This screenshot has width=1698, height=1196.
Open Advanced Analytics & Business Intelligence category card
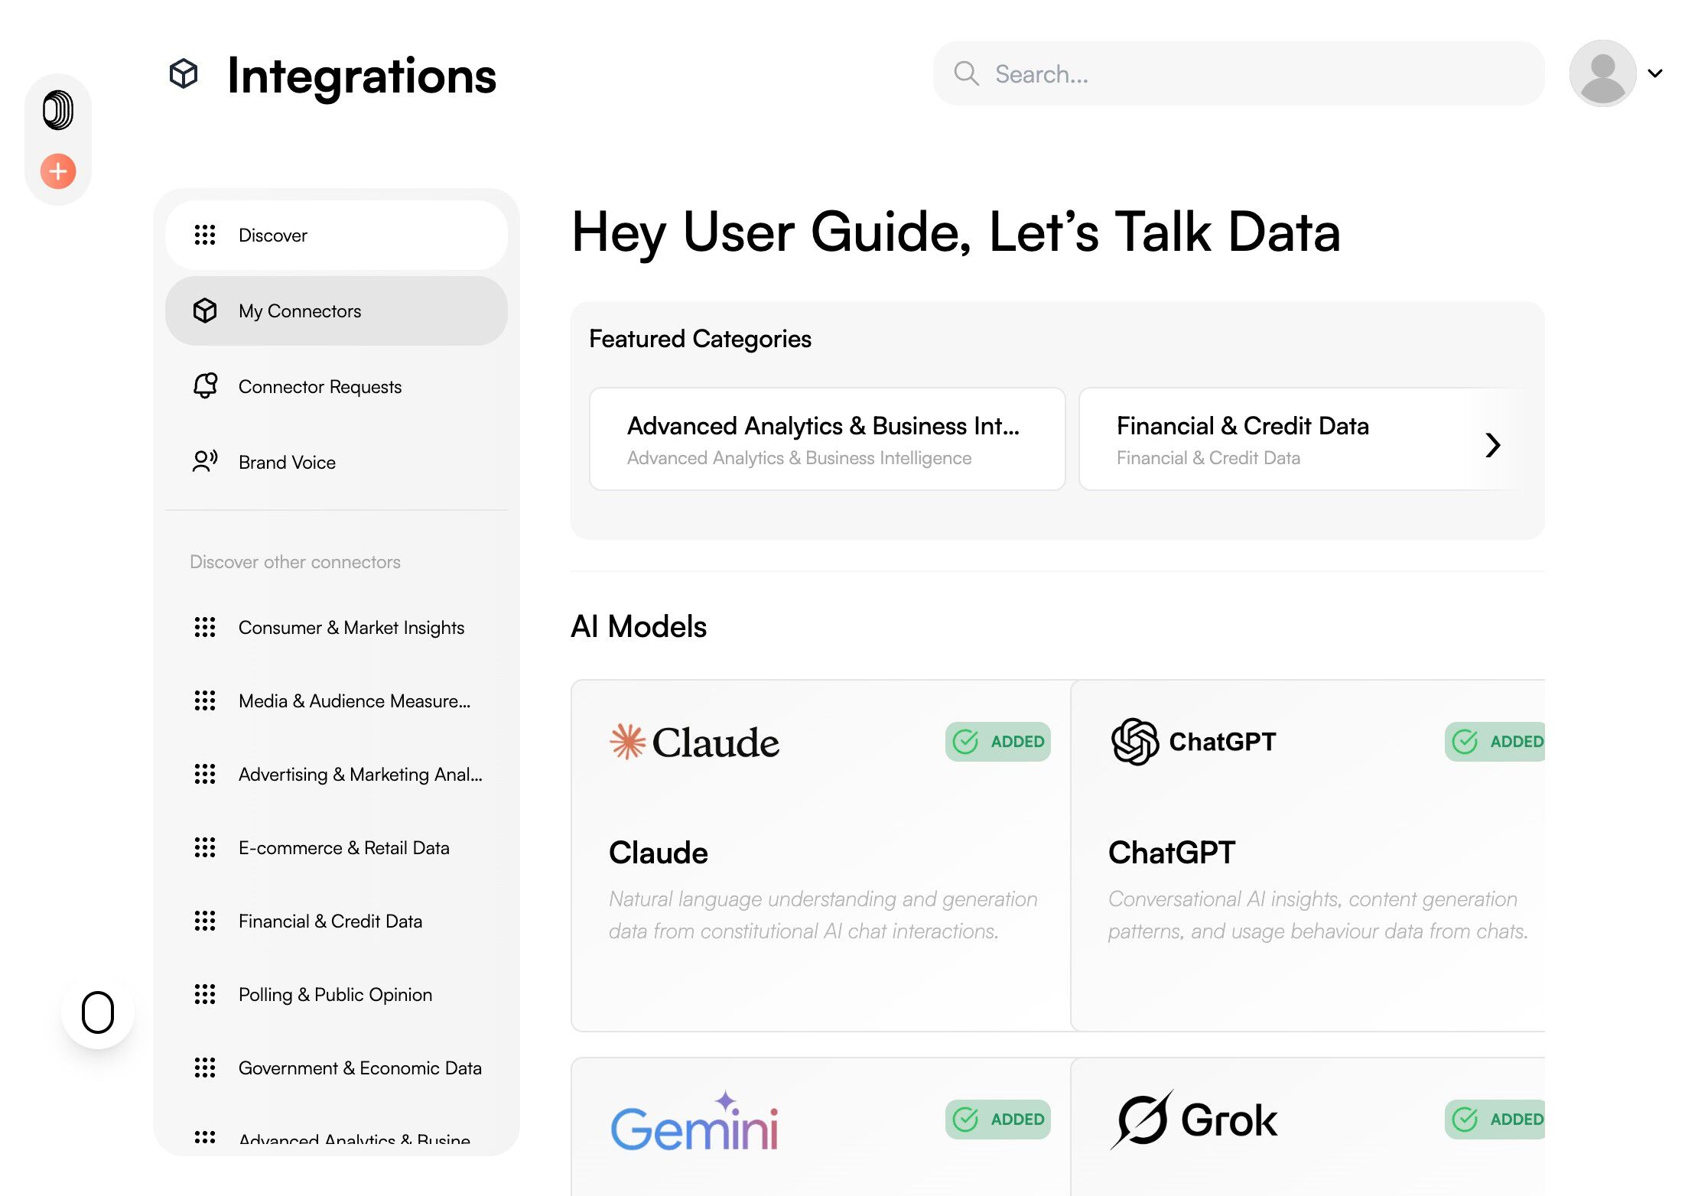pyautogui.click(x=827, y=439)
